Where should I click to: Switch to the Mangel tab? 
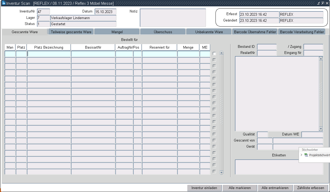tap(117, 32)
